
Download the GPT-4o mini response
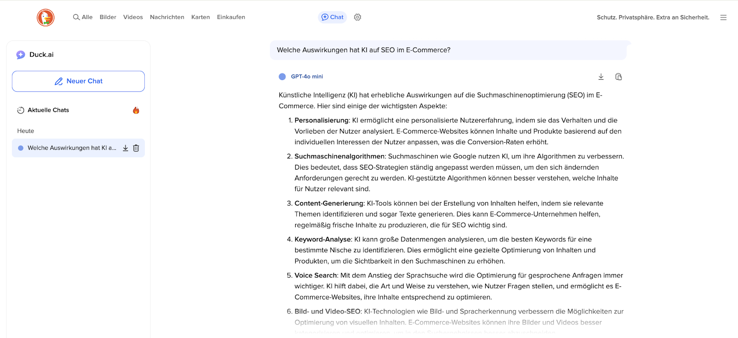pyautogui.click(x=601, y=76)
